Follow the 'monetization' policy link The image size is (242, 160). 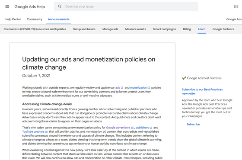pyautogui.click(x=138, y=88)
